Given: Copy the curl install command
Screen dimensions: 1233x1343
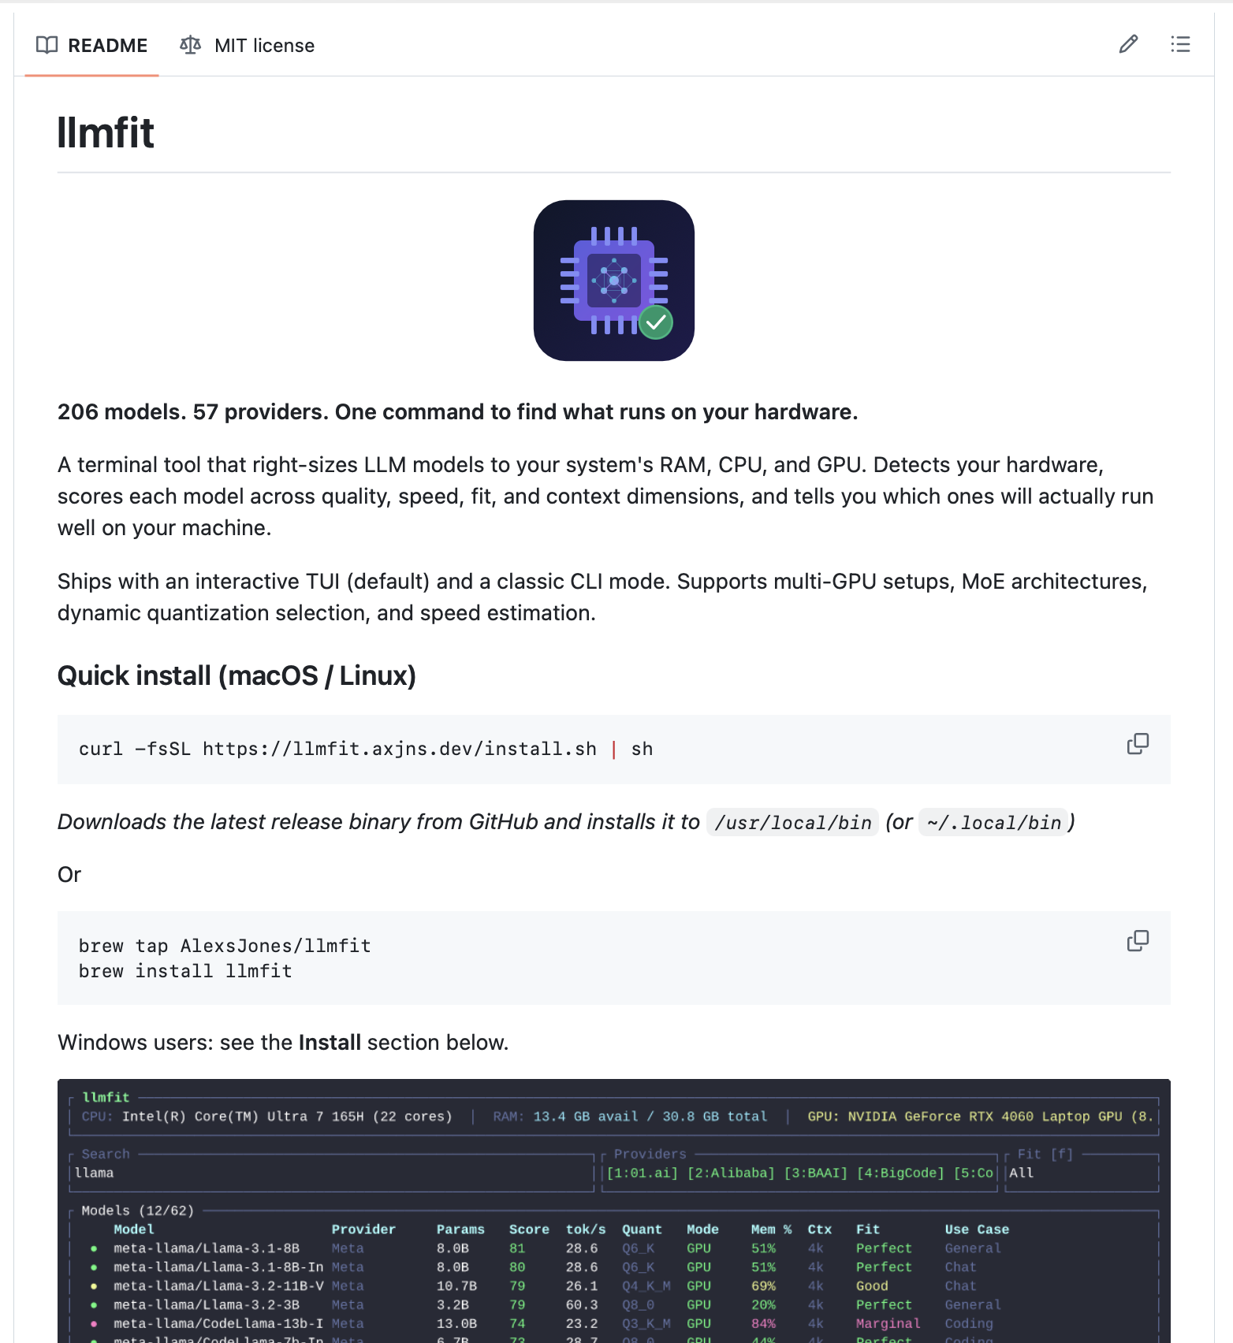Looking at the screenshot, I should coord(1138,743).
